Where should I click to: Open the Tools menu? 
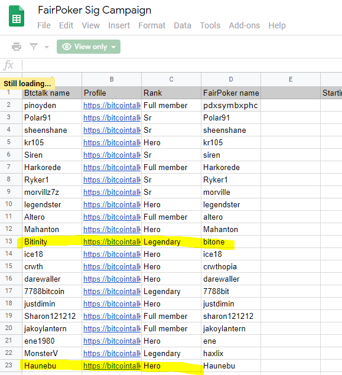pyautogui.click(x=210, y=25)
